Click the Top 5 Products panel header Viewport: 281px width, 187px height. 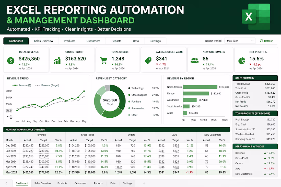pyautogui.click(x=255, y=114)
